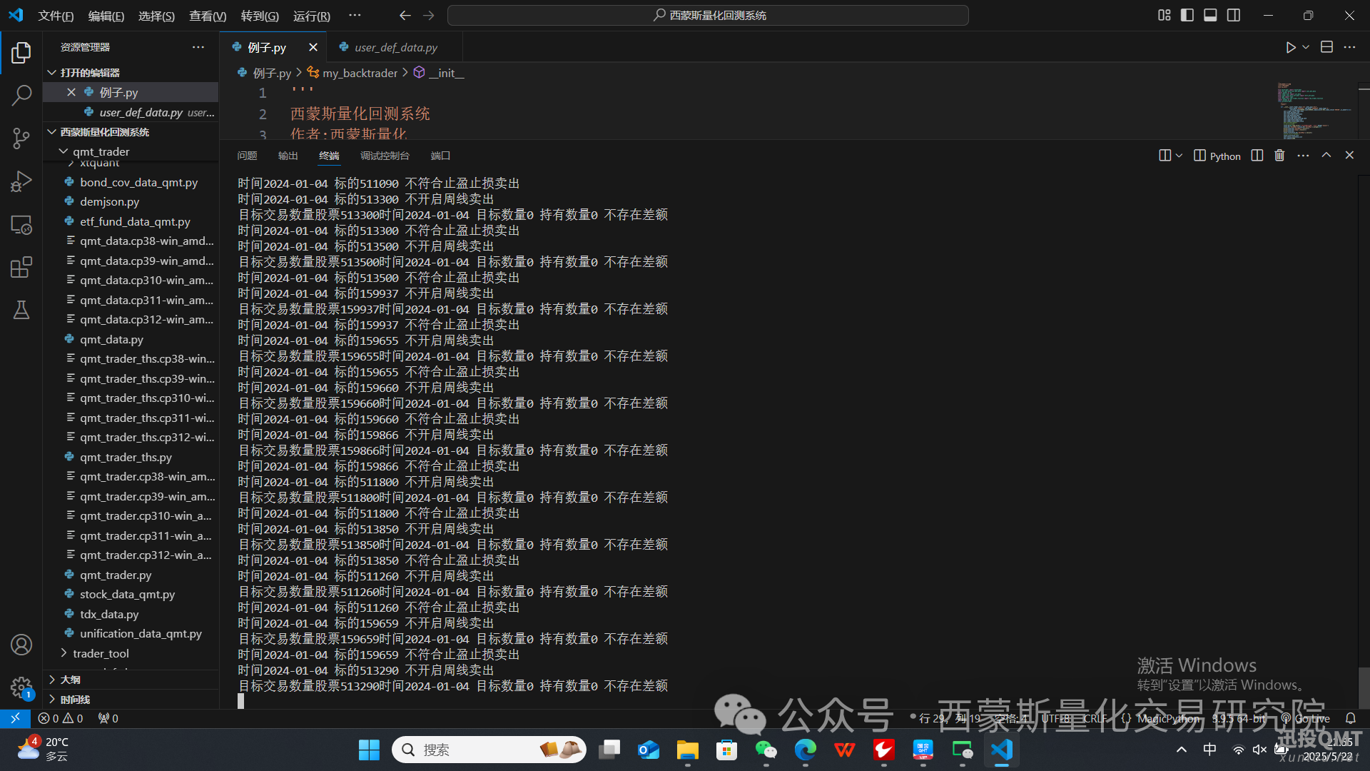1370x771 pixels.
Task: Open the 选择(S) menu
Action: [x=156, y=16]
